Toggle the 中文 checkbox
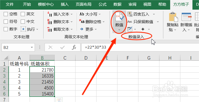Screen dimensions: 199x102 tap(23, 22)
